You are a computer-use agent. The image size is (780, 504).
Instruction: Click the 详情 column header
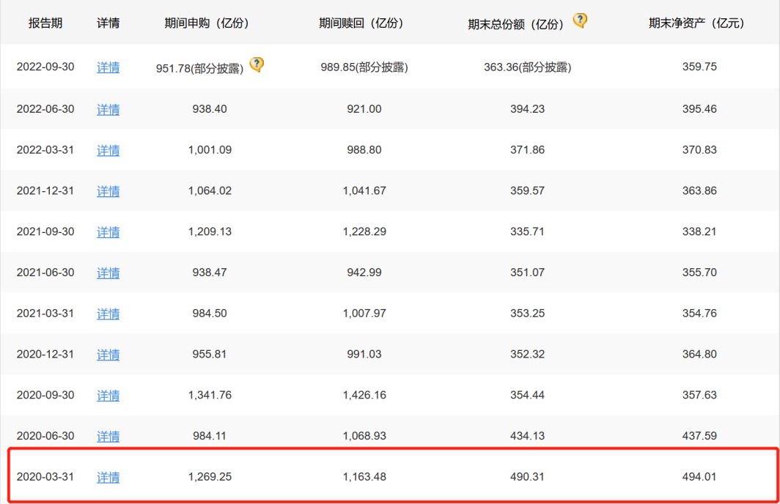coord(108,23)
